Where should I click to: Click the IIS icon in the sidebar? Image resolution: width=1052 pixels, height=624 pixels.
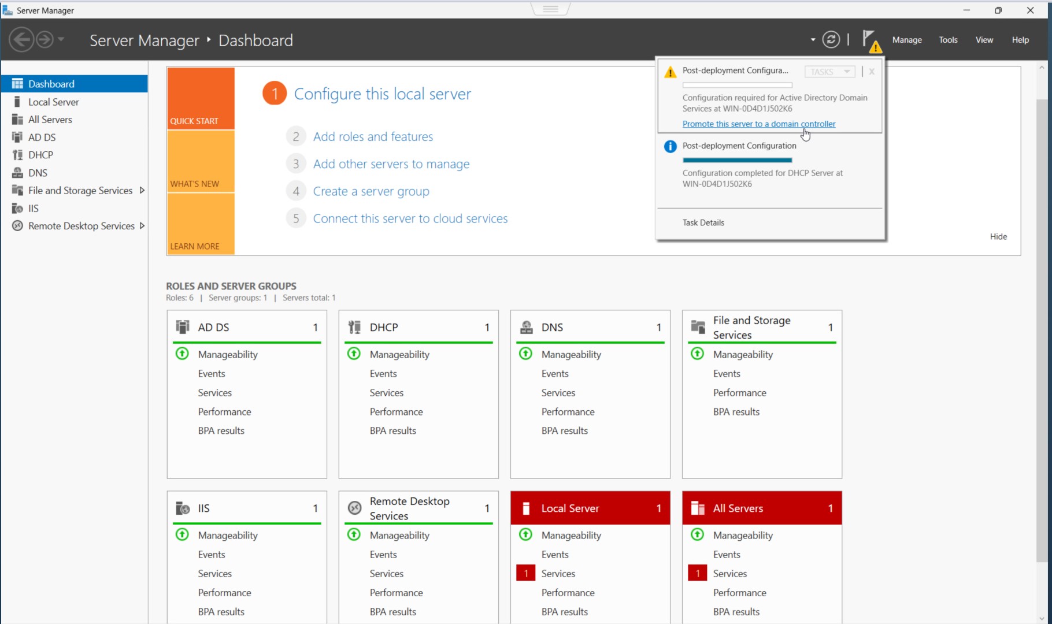17,208
